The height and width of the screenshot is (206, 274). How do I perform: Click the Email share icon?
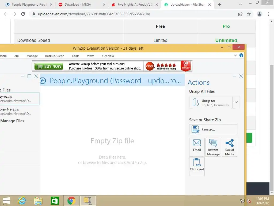tap(197, 147)
